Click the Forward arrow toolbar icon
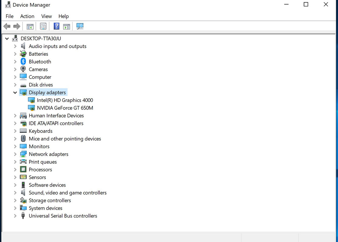Image resolution: width=338 pixels, height=242 pixels. click(17, 26)
